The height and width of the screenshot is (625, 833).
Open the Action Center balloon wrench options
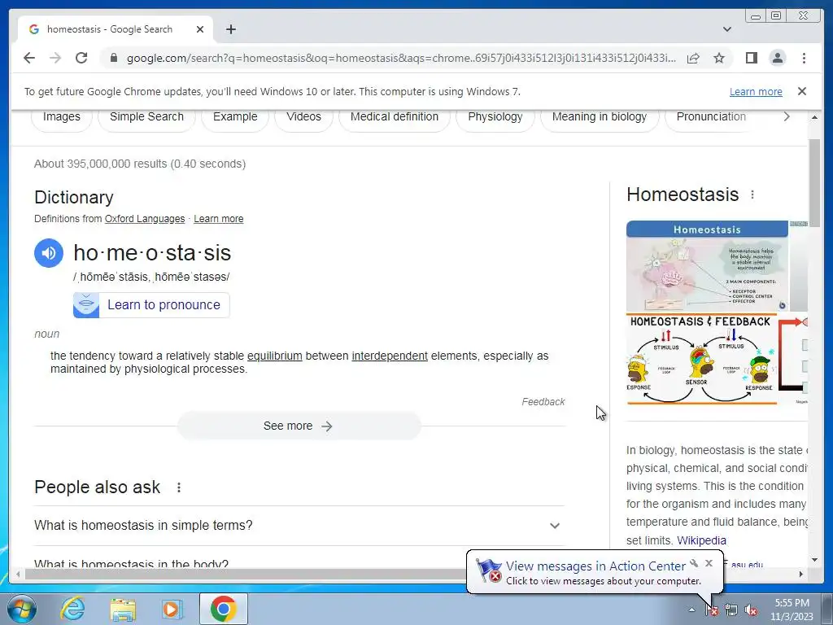coord(694,563)
